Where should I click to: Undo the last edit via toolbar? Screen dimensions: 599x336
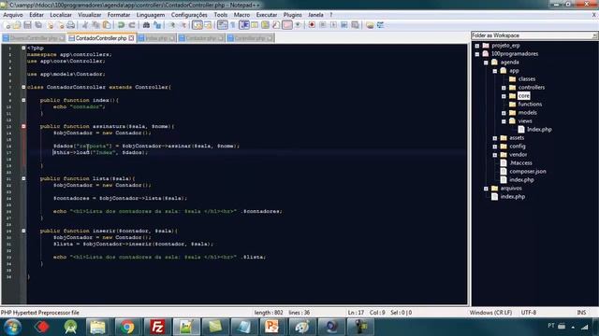click(121, 25)
